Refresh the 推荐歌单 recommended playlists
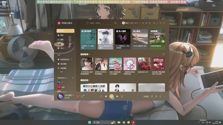 (x=164, y=54)
